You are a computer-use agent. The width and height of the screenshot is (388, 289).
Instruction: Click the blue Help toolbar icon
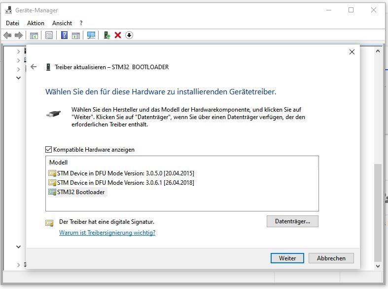click(x=64, y=35)
